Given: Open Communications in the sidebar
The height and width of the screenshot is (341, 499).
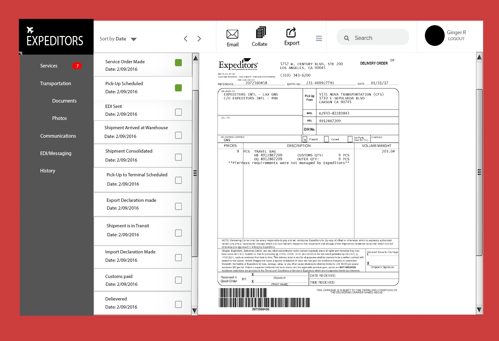Looking at the screenshot, I should pyautogui.click(x=58, y=136).
